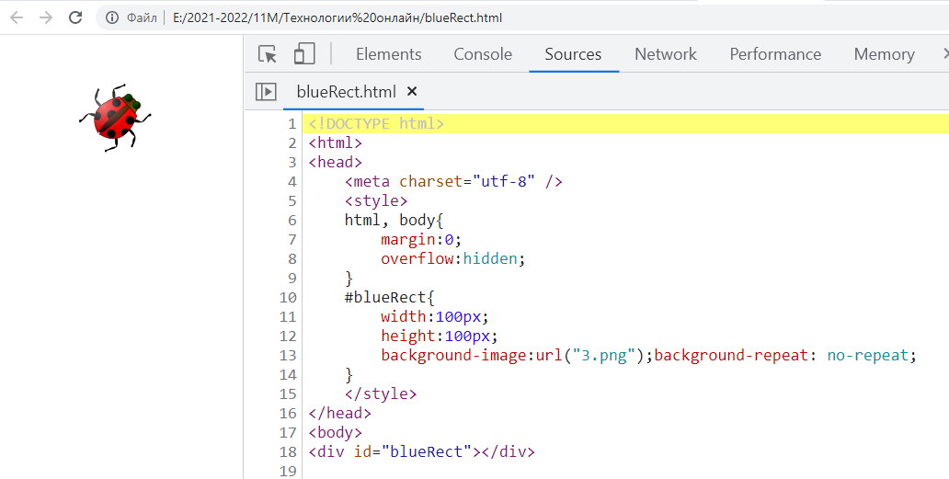Click the browser back arrow

16,17
